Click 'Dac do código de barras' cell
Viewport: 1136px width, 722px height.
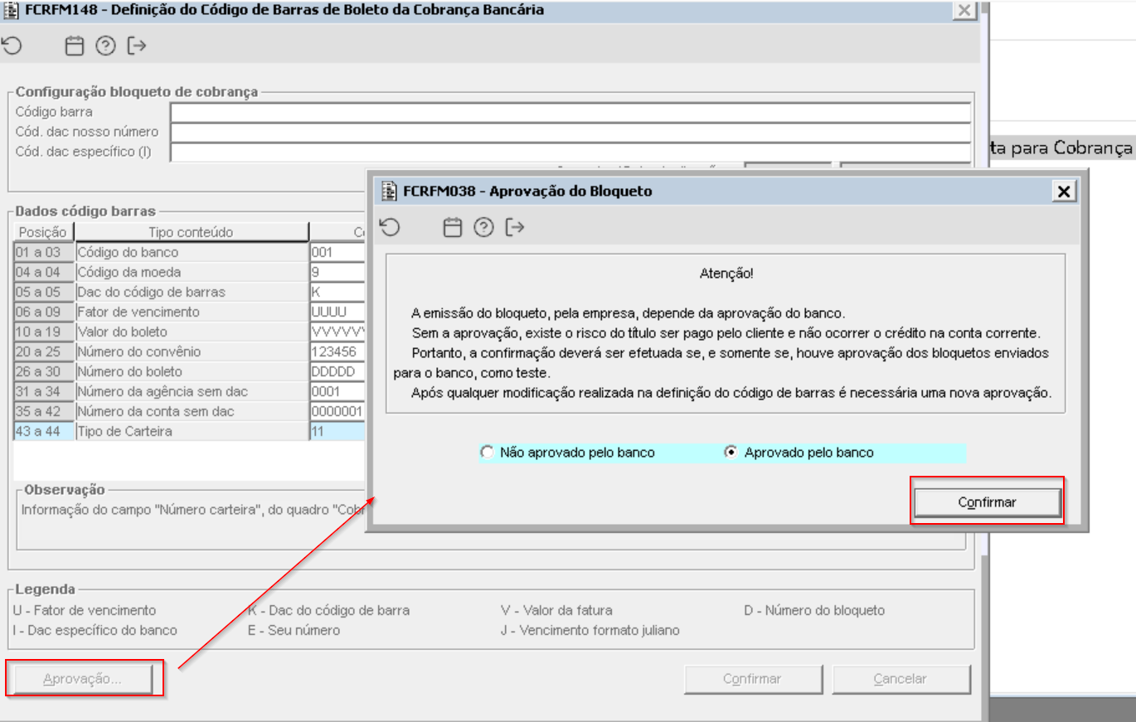(192, 292)
